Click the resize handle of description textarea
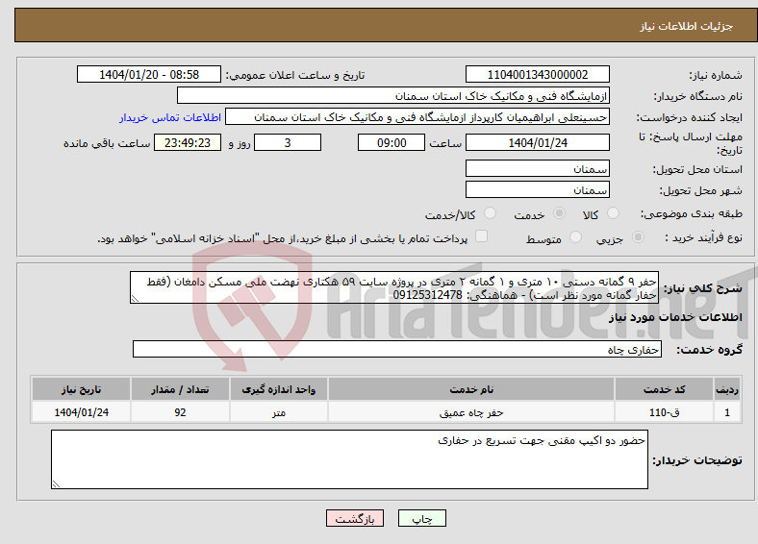 135,299
